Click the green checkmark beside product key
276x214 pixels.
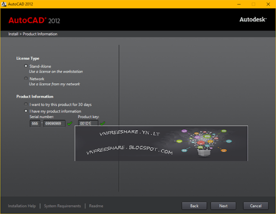103,123
